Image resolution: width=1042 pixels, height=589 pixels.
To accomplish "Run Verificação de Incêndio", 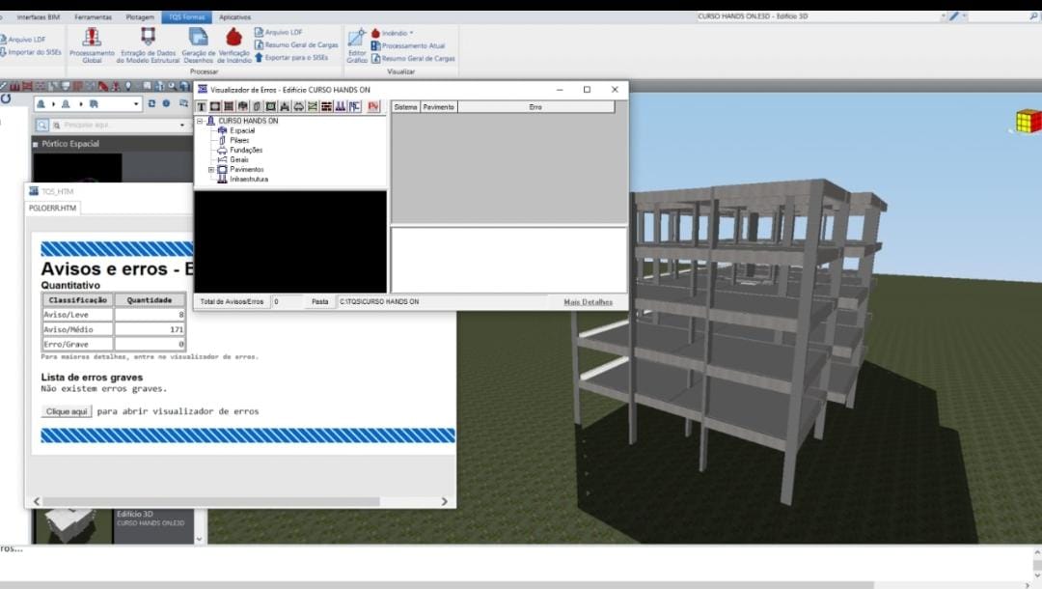I will 233,38.
